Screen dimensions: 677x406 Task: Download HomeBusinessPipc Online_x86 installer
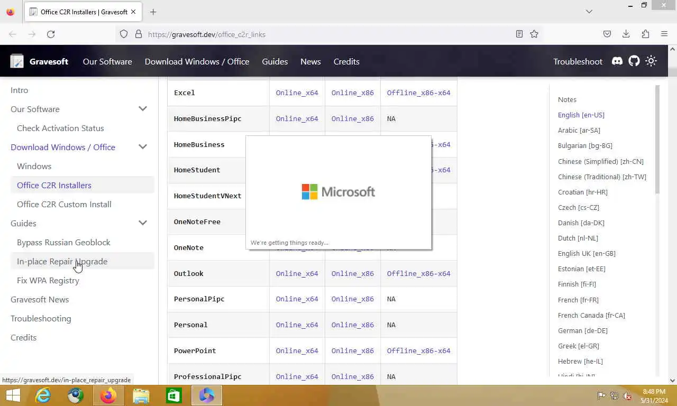click(x=352, y=118)
